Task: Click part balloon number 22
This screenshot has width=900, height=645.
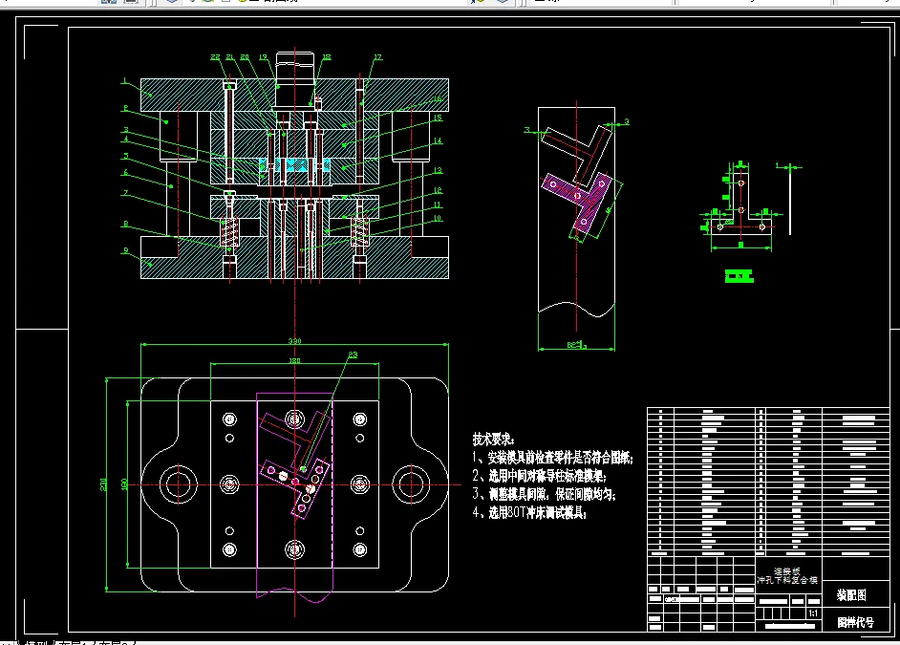Action: pyautogui.click(x=215, y=56)
